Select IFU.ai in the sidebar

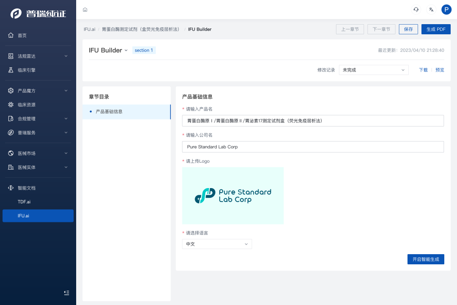(x=24, y=216)
